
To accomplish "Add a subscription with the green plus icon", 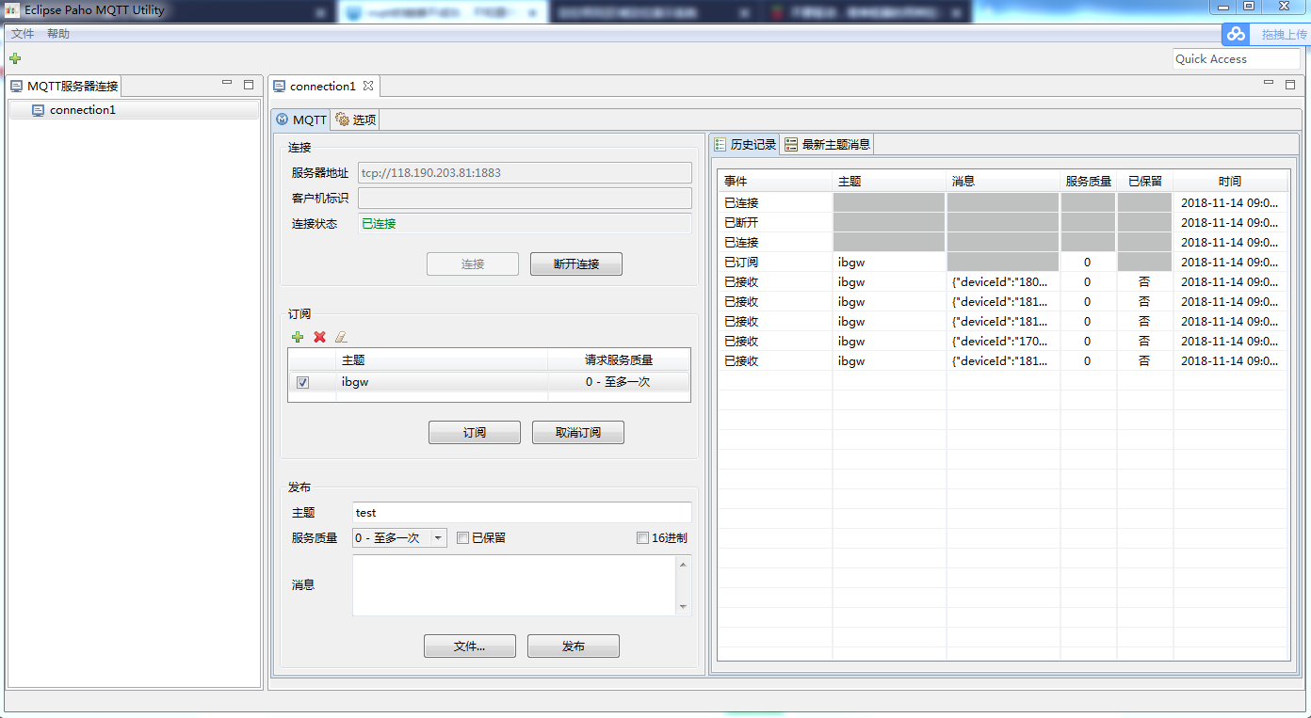I will (298, 337).
